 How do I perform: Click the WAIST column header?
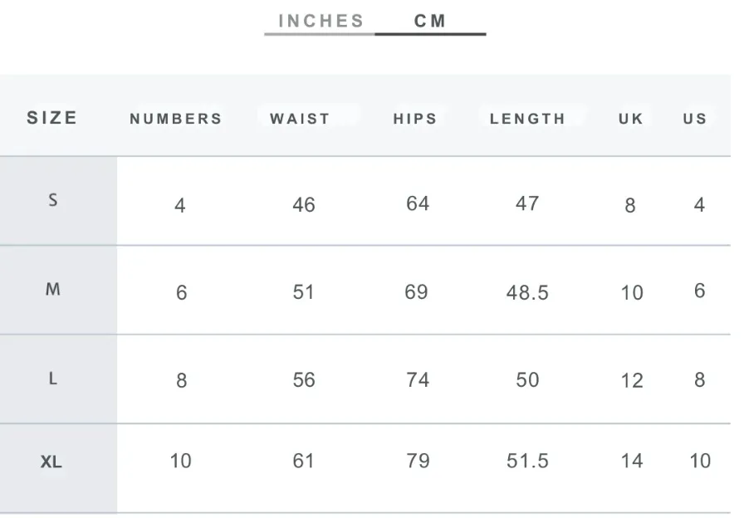[x=300, y=119]
